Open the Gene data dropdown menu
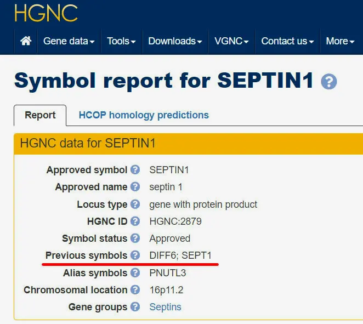 click(x=69, y=41)
